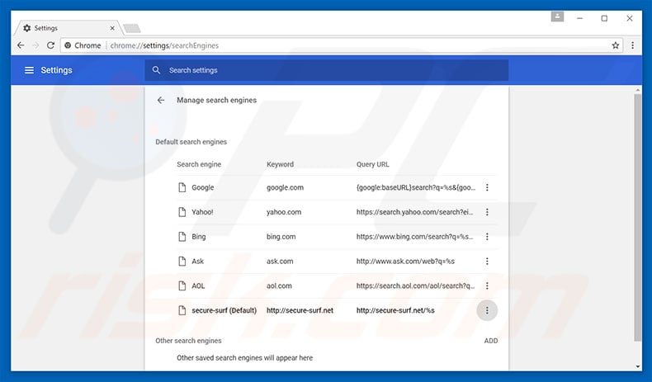
Task: Open the Settings hamburger menu
Action: 29,70
